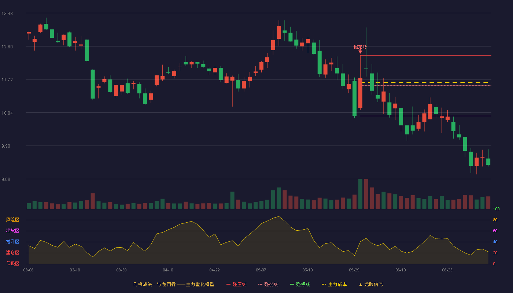Click the 04-10 date axis label

coord(168,270)
